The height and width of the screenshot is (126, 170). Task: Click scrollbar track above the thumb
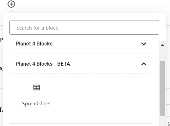(x=162, y=54)
